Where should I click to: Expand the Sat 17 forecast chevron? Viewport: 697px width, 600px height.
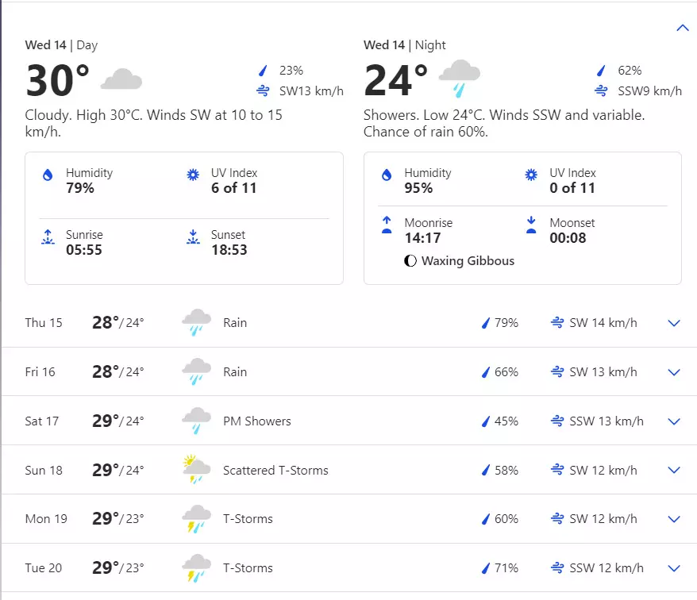click(x=674, y=421)
